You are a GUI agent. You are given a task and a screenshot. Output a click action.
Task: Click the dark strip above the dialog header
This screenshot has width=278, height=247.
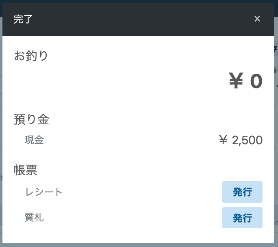[x=138, y=2]
